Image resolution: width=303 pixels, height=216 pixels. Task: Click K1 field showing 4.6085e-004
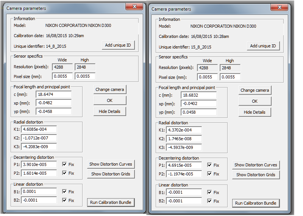tap(39, 129)
